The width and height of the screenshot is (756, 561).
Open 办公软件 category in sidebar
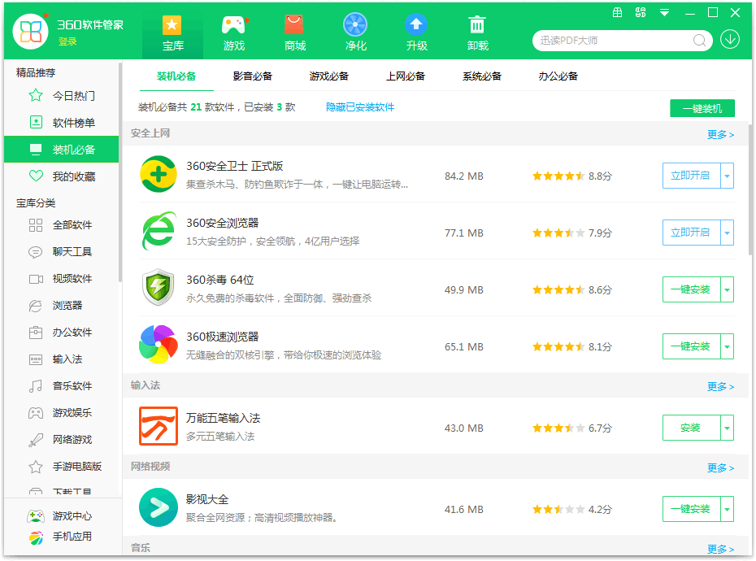coord(61,333)
